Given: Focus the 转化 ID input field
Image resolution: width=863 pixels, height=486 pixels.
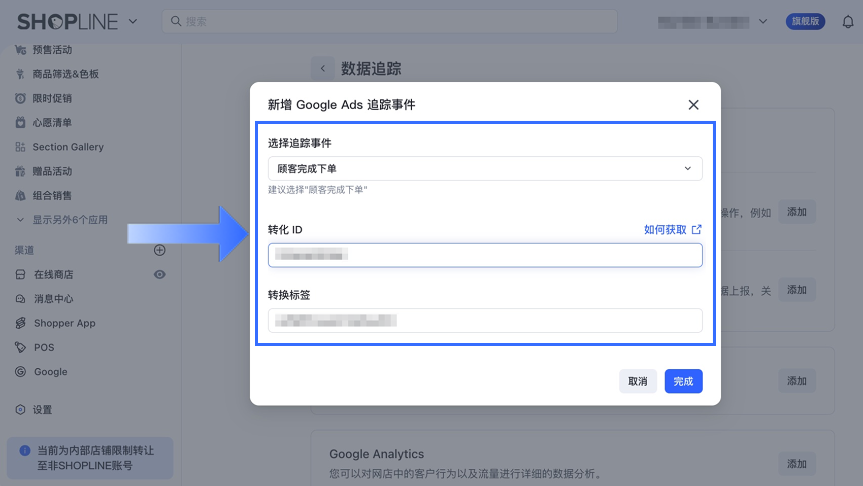Looking at the screenshot, I should click(485, 255).
